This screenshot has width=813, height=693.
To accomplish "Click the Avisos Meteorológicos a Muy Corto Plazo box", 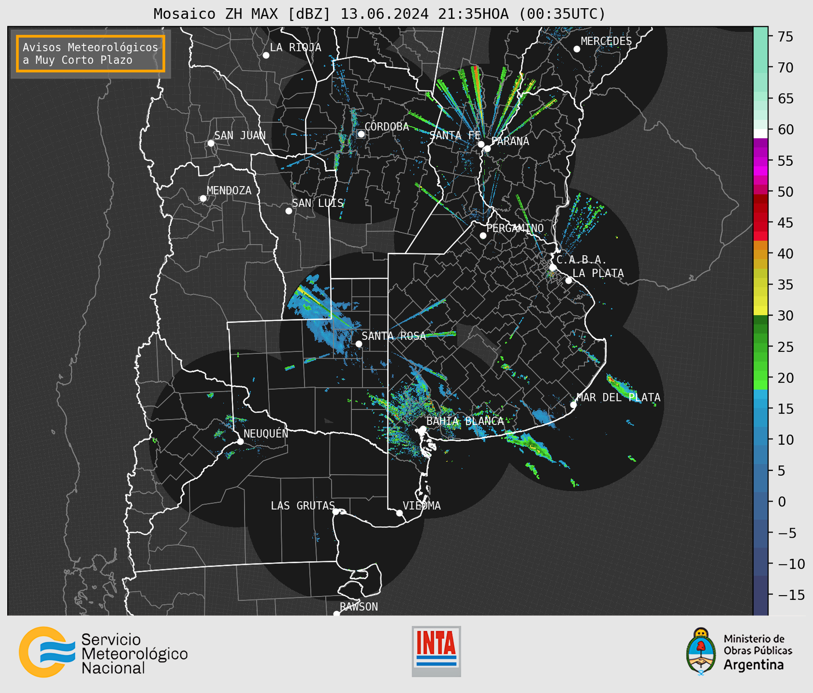I will [91, 53].
